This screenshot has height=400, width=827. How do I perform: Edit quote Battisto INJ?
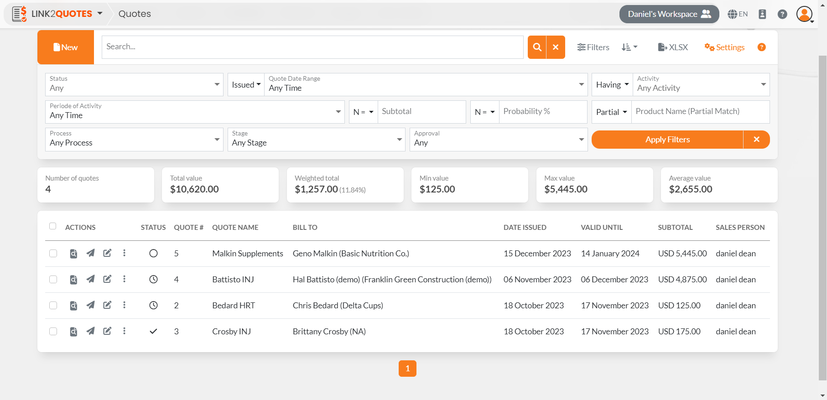(x=107, y=279)
